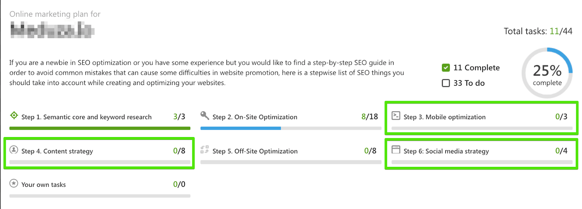Open Step 3. Mobile optimization
This screenshot has height=209, width=582.
pyautogui.click(x=445, y=117)
